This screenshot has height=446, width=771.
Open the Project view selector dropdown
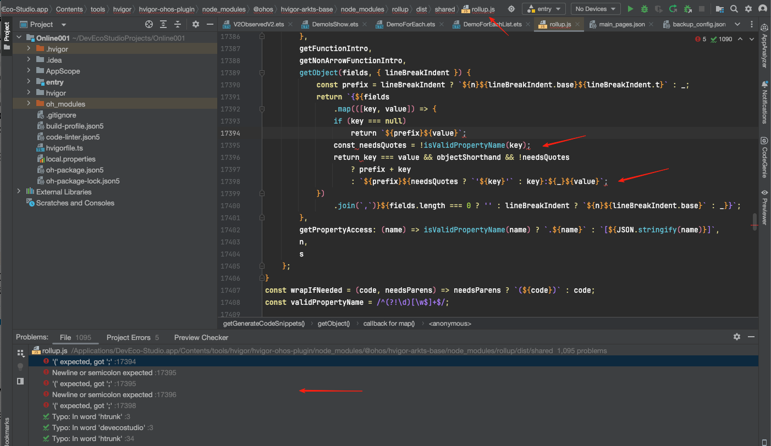[43, 24]
